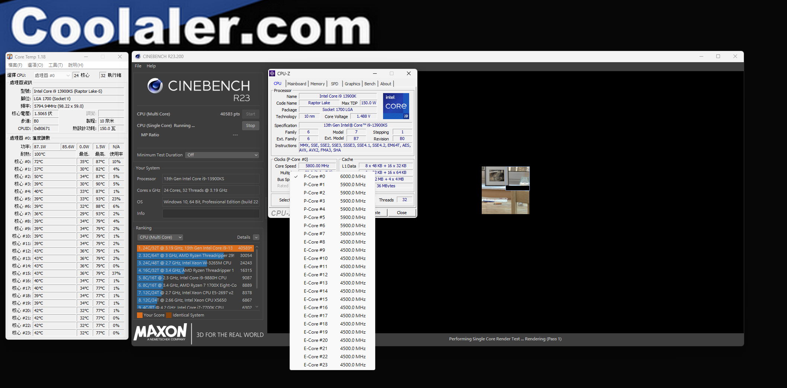Open Core Temp 選項(O) menu

(35, 65)
